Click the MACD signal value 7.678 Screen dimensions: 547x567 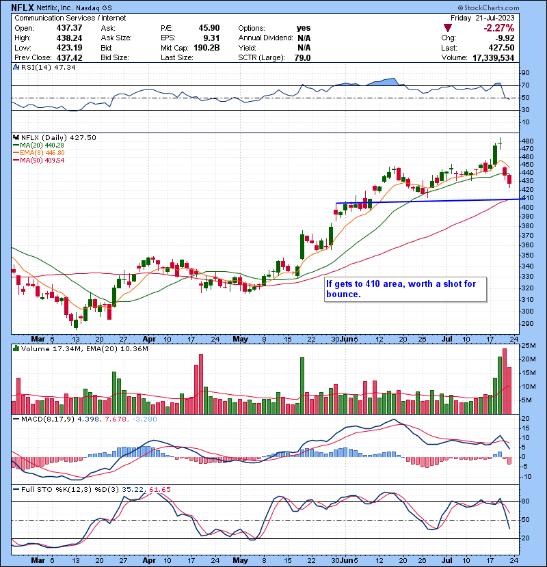pyautogui.click(x=115, y=419)
